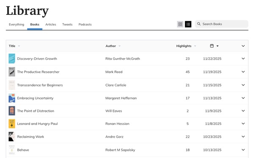
Task: Expand the Discovery-Driven Growth row
Action: [x=243, y=58]
